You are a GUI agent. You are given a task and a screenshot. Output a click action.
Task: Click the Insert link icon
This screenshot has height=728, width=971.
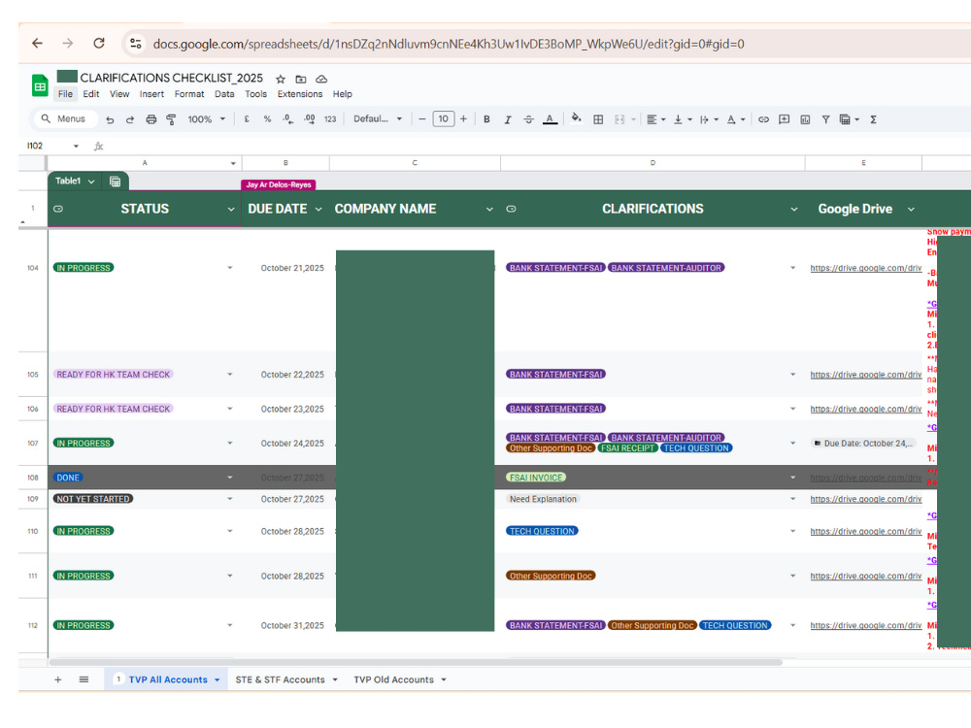(x=763, y=119)
